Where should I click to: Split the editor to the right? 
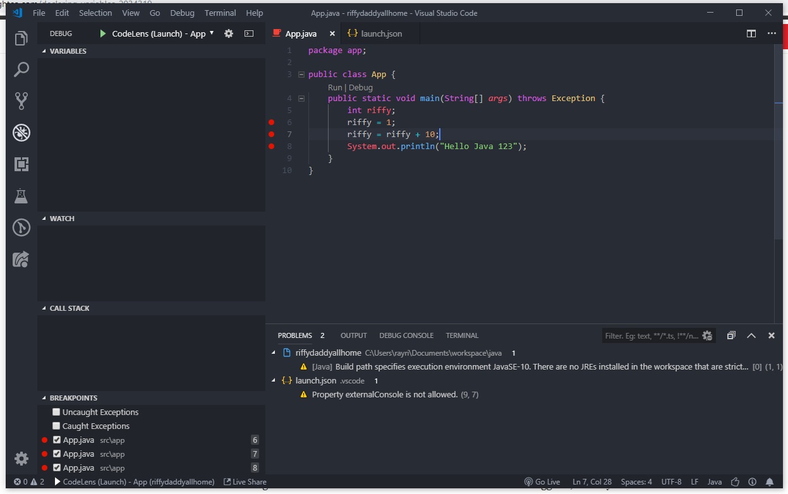(x=751, y=33)
